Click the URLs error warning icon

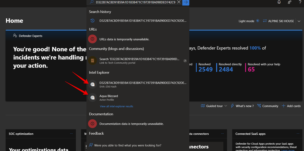(x=93, y=39)
